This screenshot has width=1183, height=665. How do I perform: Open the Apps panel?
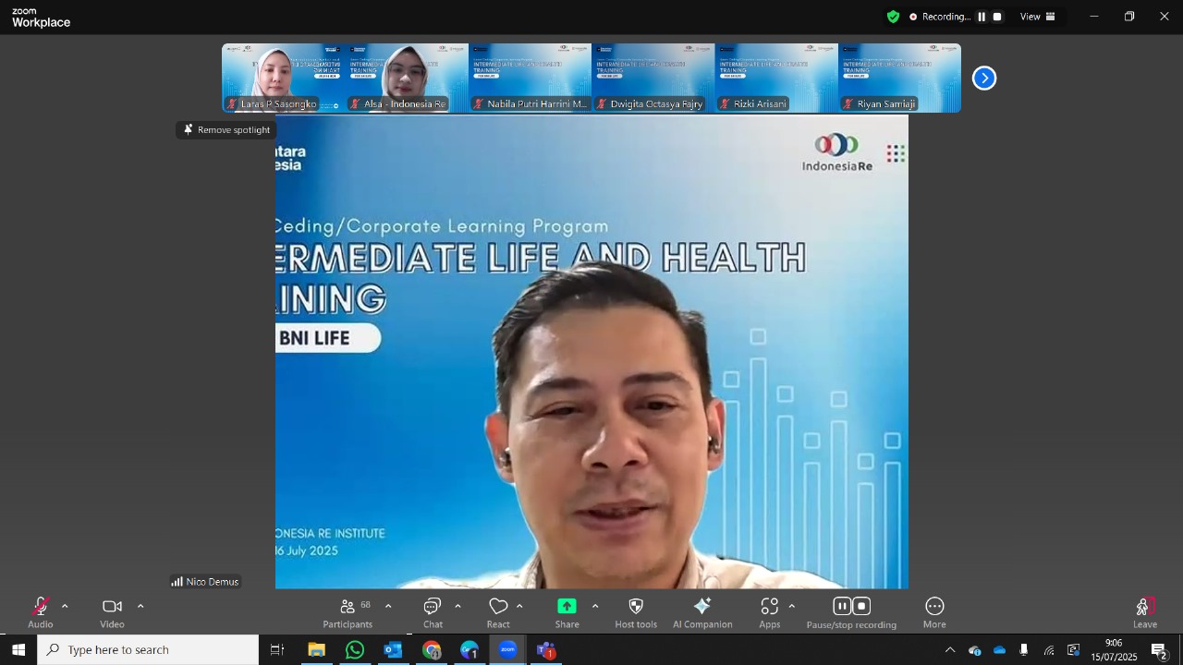[770, 612]
